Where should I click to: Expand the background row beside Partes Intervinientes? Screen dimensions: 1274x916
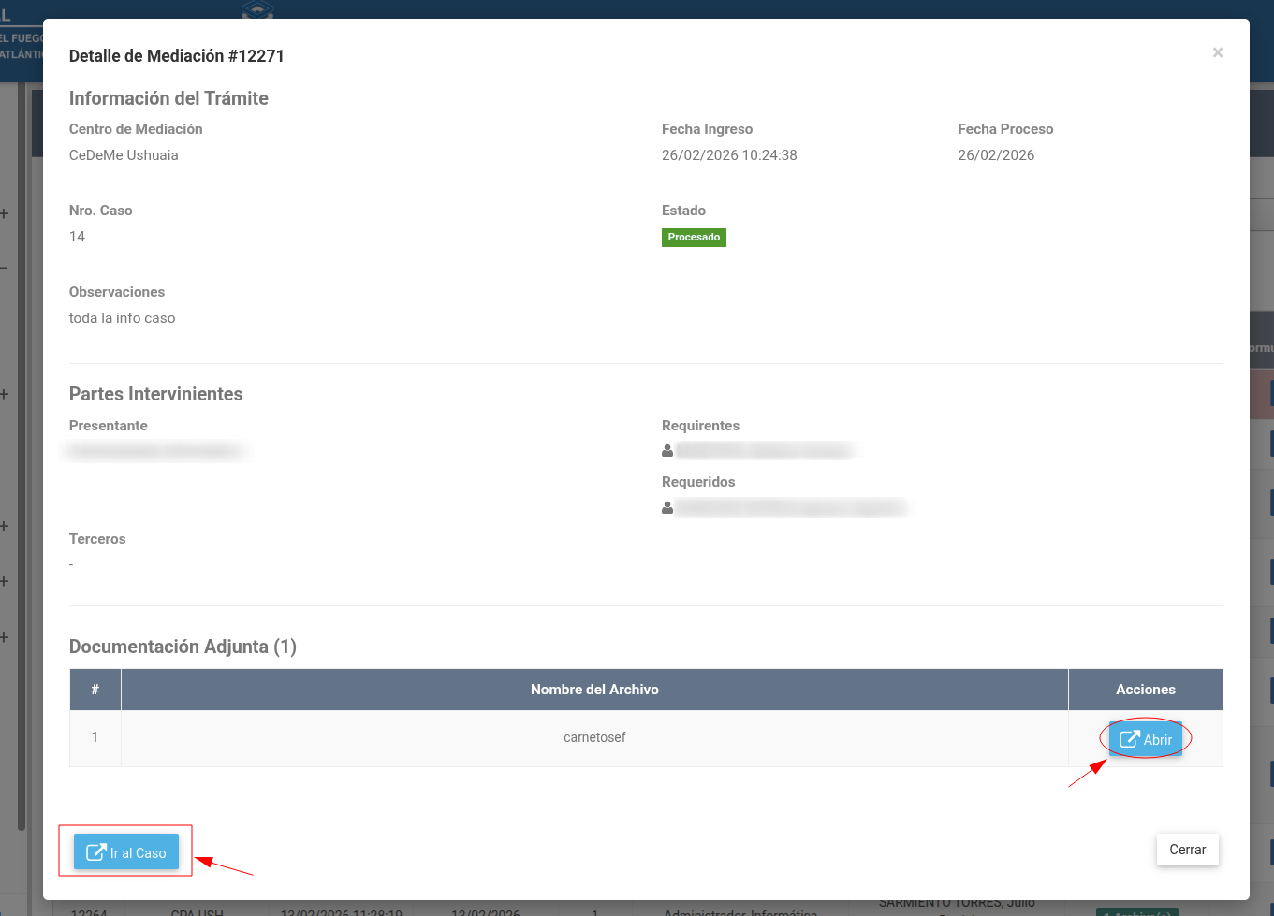5,394
